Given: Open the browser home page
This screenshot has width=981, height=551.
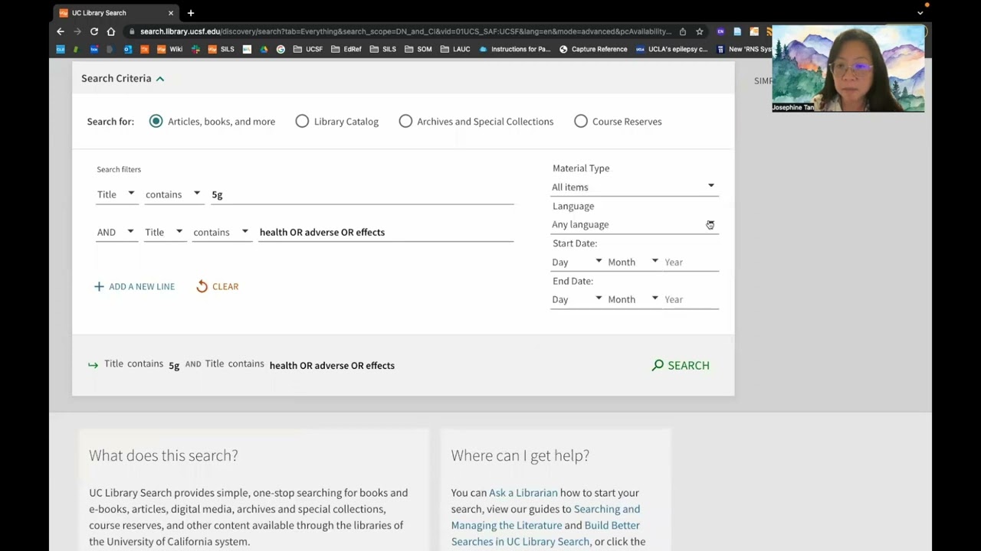Looking at the screenshot, I should coord(111,31).
